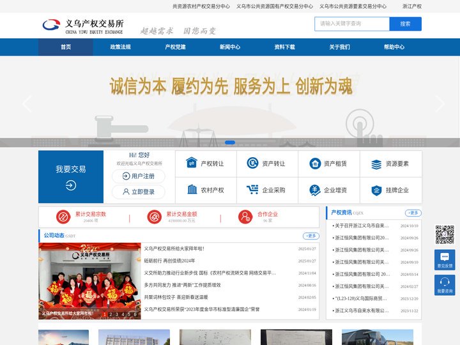Open the 关于我们 menu item
Viewport: 460px width, 345px height.
(x=339, y=47)
